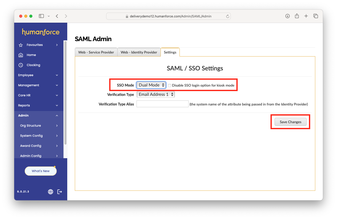This screenshot has width=337, height=219.
Task: Click the Home sidebar link
Action: [31, 55]
